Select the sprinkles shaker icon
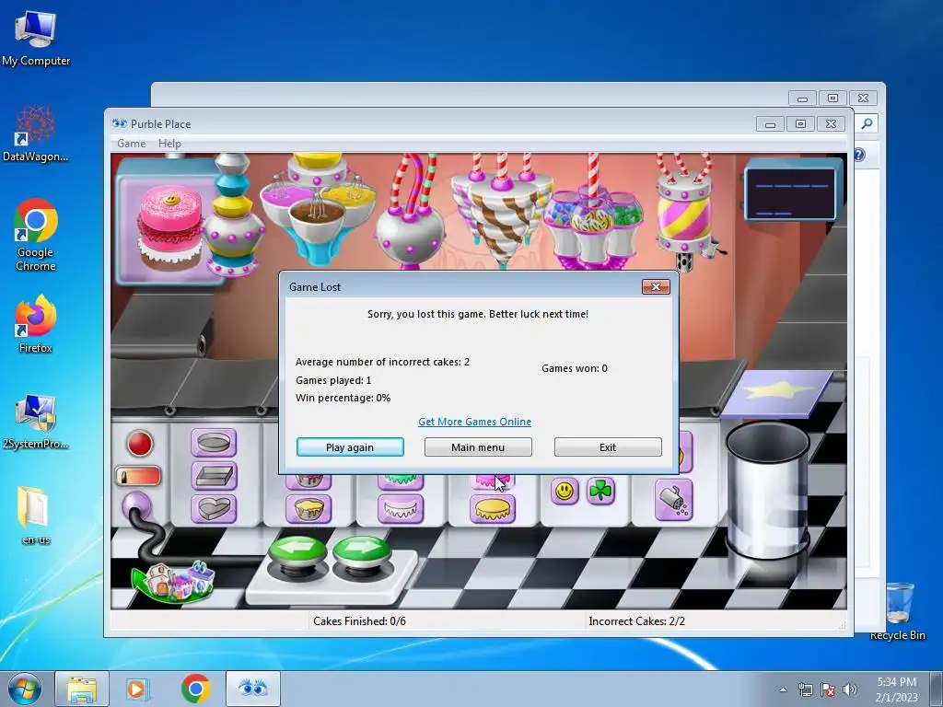Image resolution: width=943 pixels, height=707 pixels. coord(673,500)
